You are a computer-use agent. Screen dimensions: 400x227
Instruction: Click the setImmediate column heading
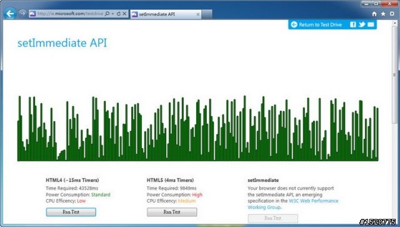tap(263, 180)
